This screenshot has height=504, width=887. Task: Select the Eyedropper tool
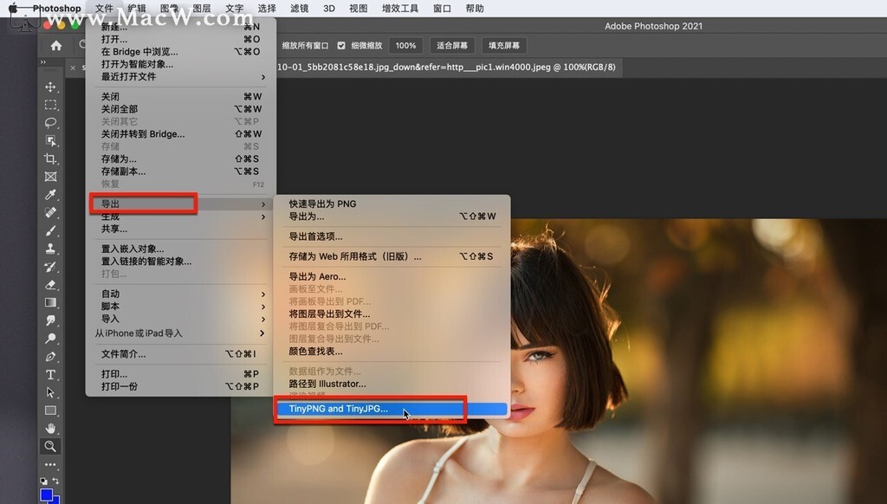(50, 195)
